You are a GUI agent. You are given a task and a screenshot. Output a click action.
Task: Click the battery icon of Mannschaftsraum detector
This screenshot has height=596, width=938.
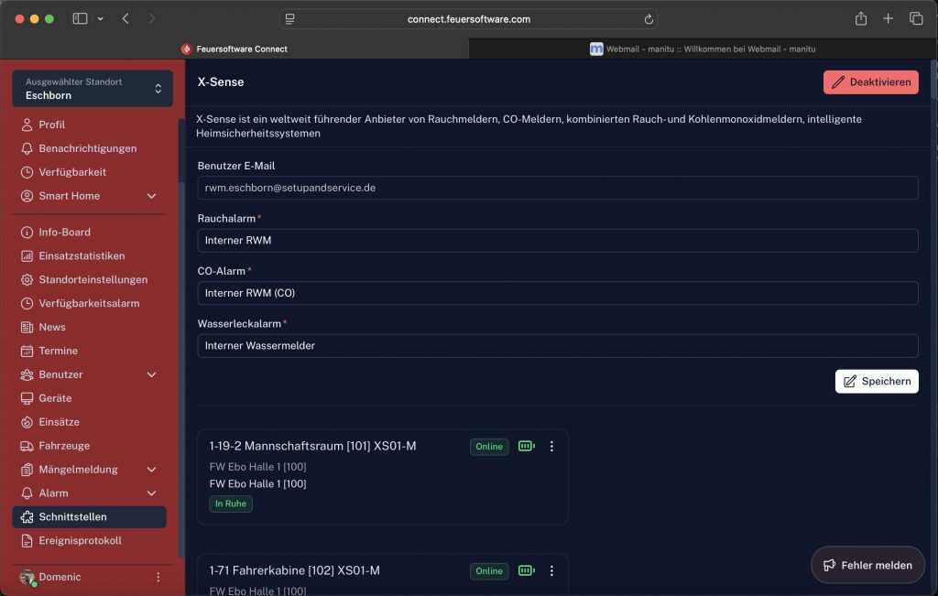(x=526, y=447)
